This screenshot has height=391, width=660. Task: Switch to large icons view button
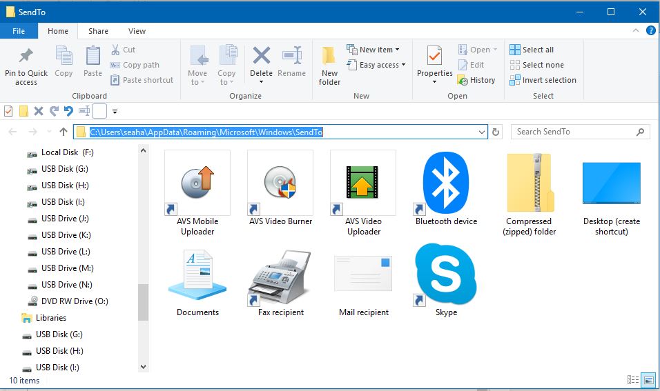click(649, 380)
